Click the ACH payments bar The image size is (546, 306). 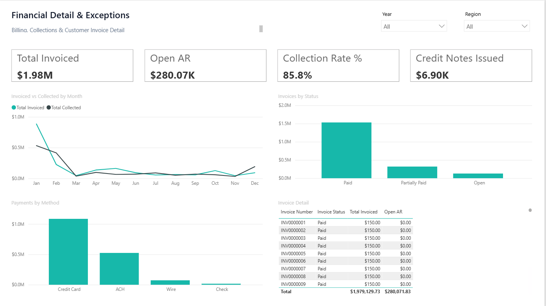(x=119, y=269)
